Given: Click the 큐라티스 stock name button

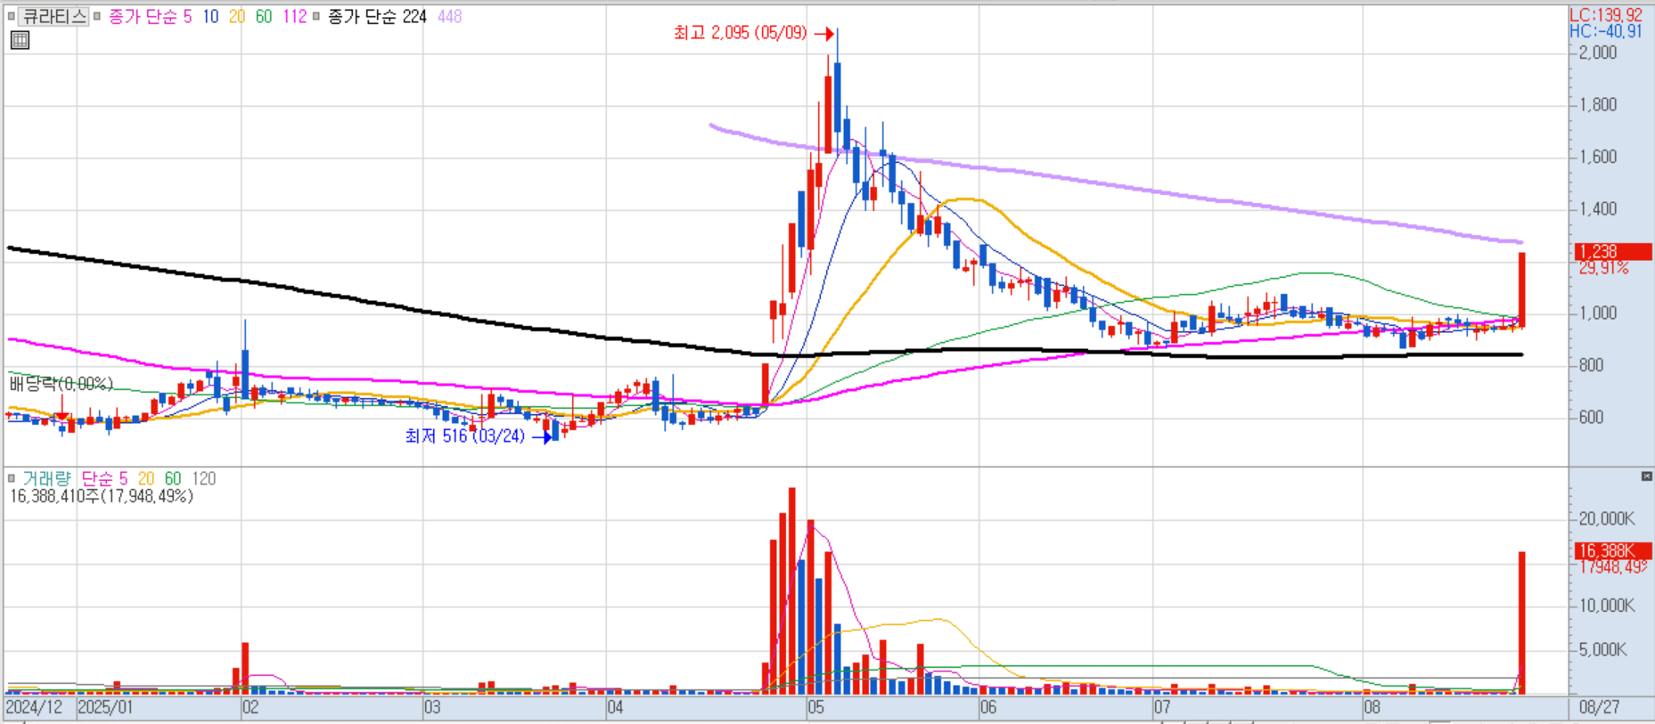Looking at the screenshot, I should [x=53, y=16].
